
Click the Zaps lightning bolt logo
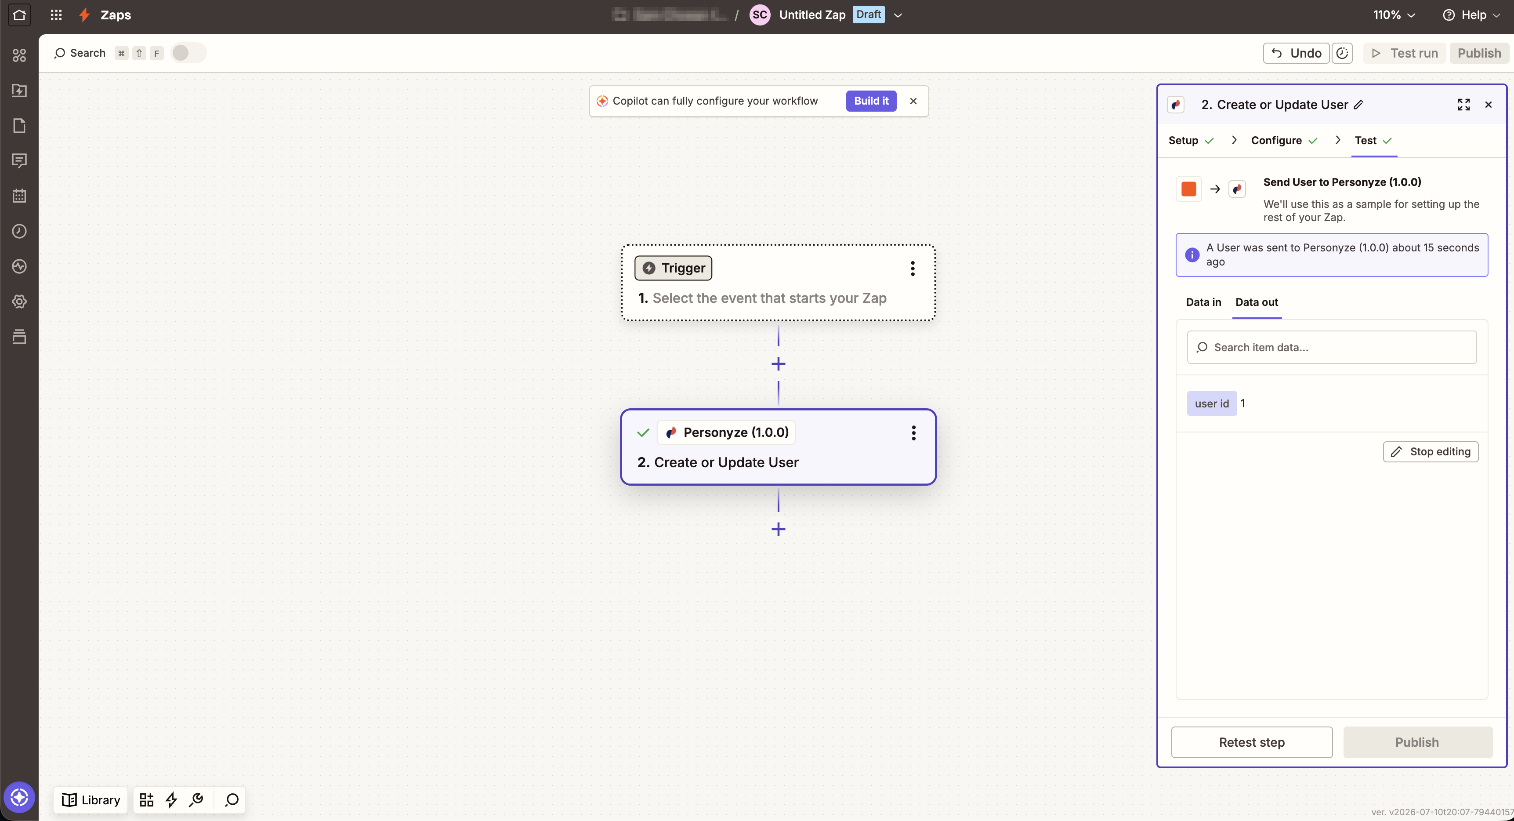(85, 15)
